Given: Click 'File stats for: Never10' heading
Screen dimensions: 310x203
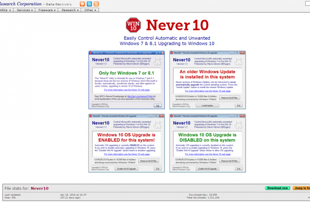Looking at the screenshot, I should point(27,188).
